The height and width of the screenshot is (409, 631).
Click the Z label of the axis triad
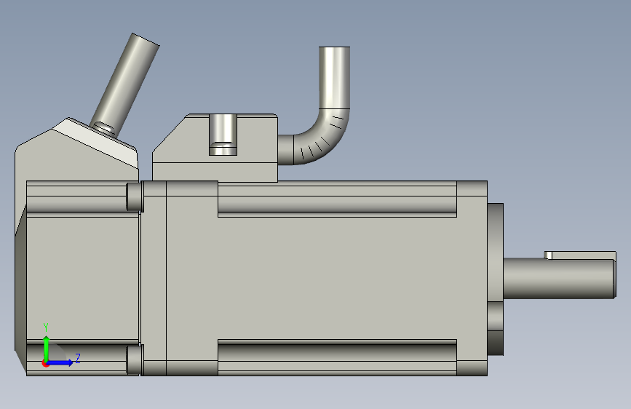click(78, 358)
